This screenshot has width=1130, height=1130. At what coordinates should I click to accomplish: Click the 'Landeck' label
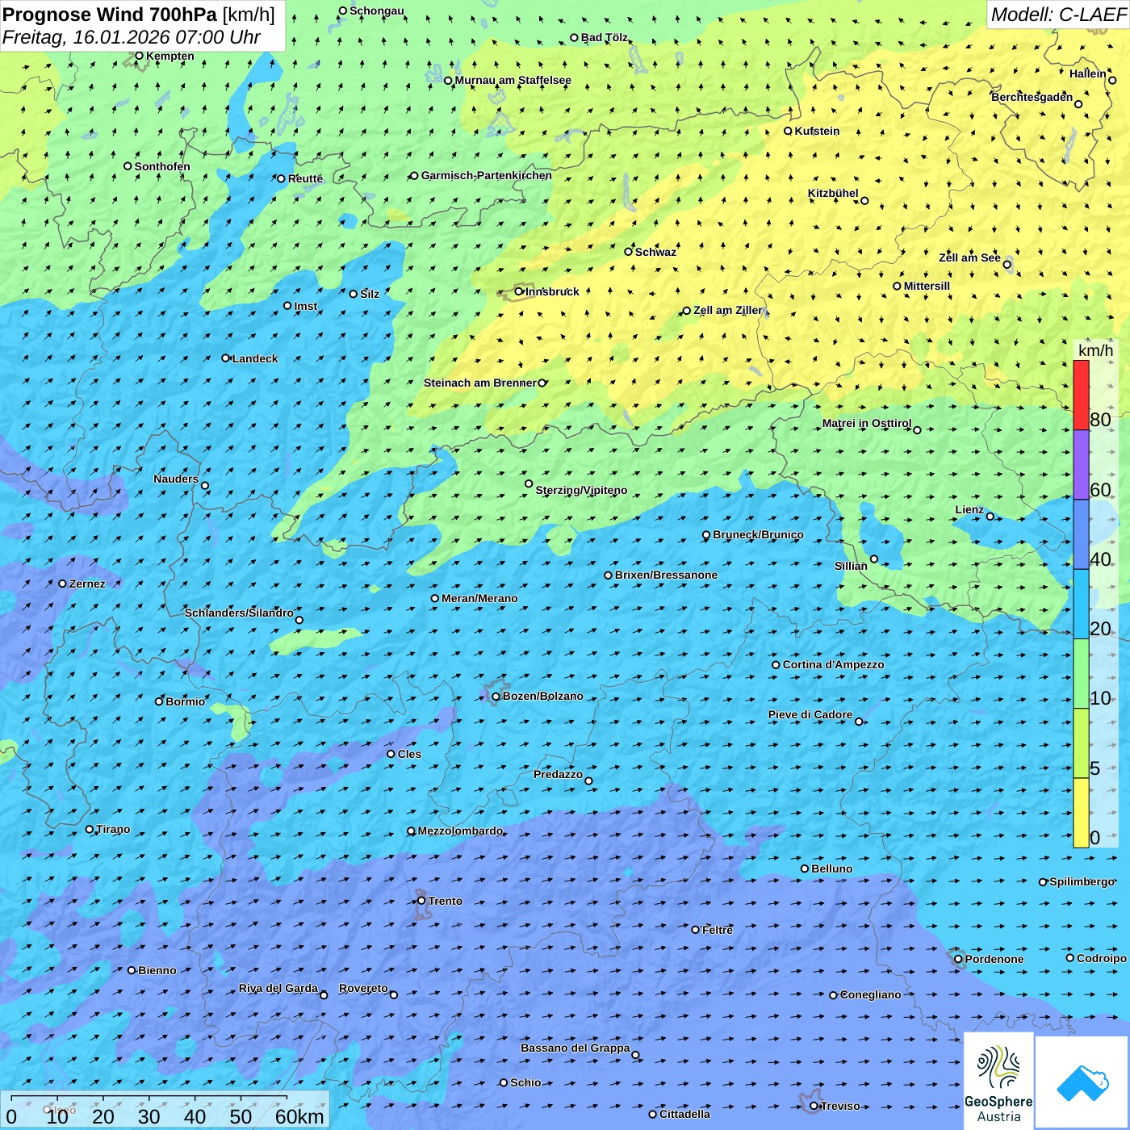click(x=255, y=358)
